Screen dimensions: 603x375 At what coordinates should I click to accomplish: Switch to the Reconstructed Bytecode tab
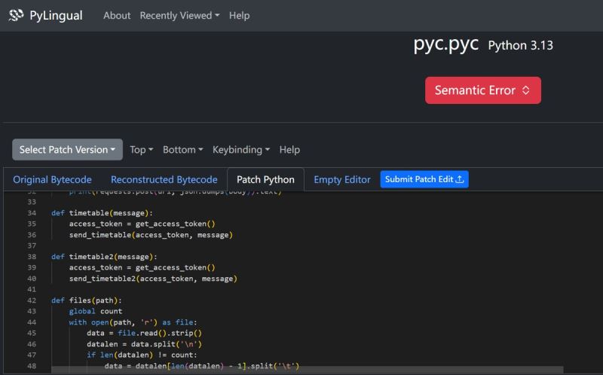pyautogui.click(x=164, y=179)
